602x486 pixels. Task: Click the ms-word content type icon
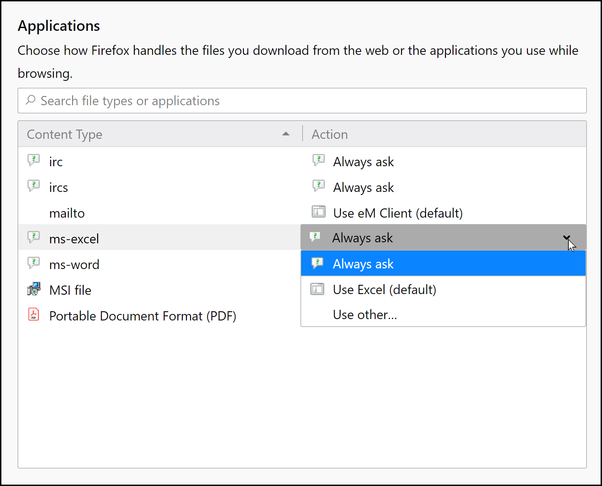pos(34,263)
